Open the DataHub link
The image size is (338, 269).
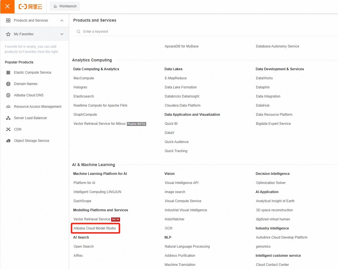click(x=262, y=105)
